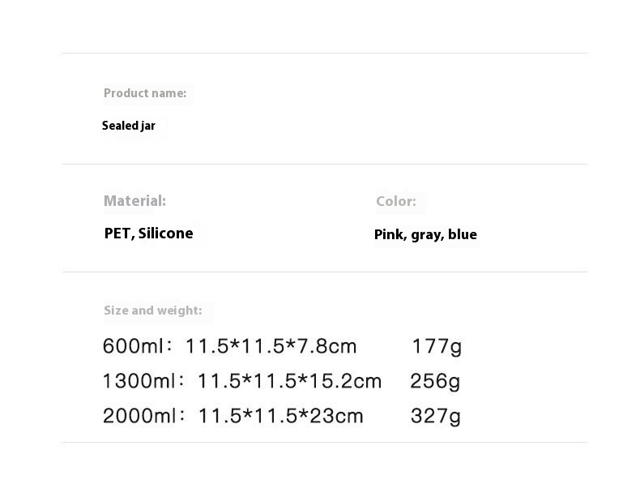
Task: Select the word "gray" in colors
Action: tap(426, 235)
